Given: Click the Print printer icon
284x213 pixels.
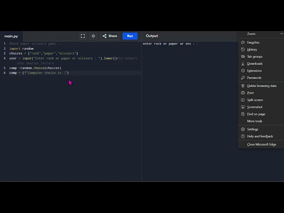Looking at the screenshot, I should pyautogui.click(x=243, y=93).
